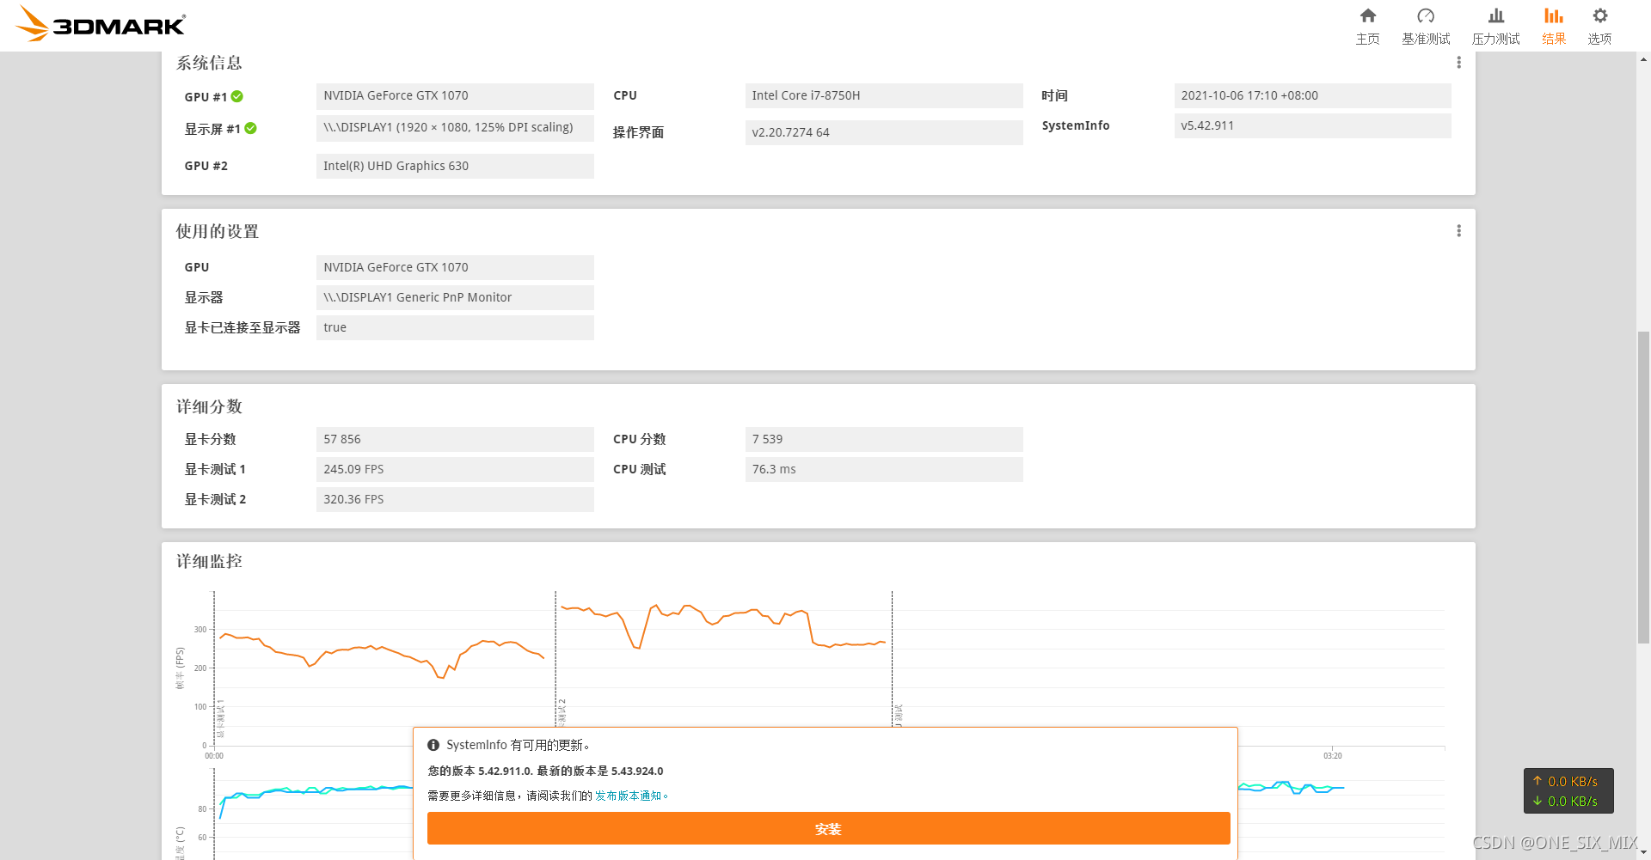
Task: Open the 选项 options tab
Action: click(x=1599, y=26)
